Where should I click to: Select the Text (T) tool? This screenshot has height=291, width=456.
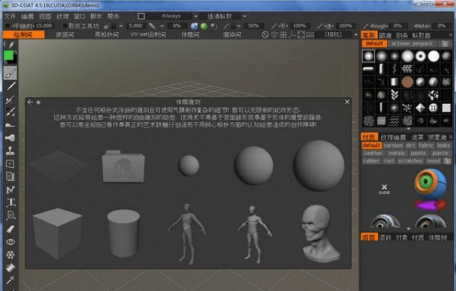tap(11, 202)
